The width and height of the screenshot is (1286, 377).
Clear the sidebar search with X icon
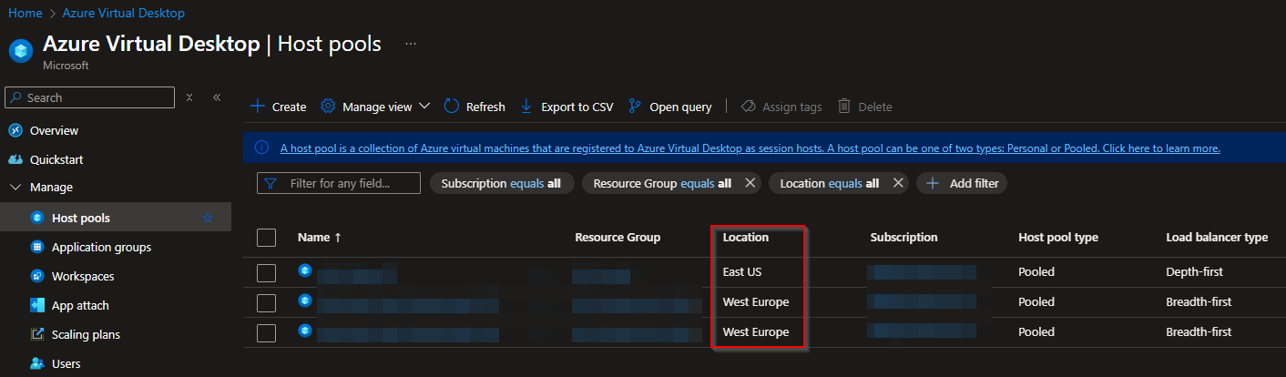click(189, 97)
